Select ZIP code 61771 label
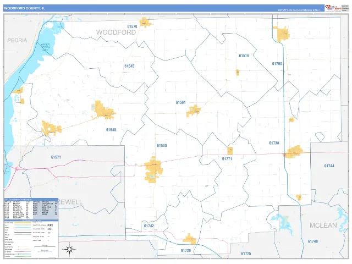This screenshot has height=264, width=352. point(227,159)
